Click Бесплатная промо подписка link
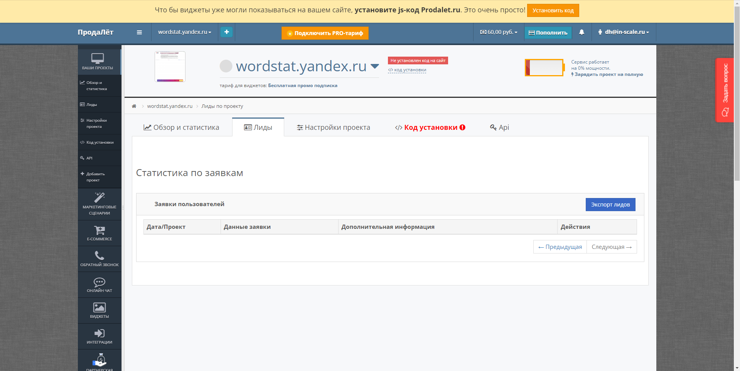 click(303, 86)
